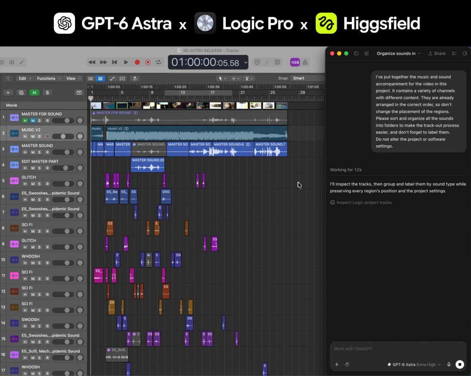Mute the MASTER FOR SOUND track

[33, 120]
